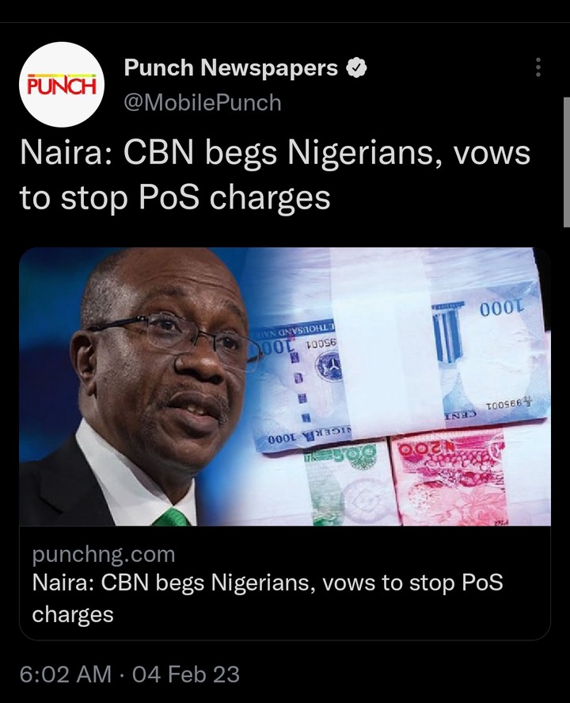Open the Punch Newspapers display name

coord(230,68)
